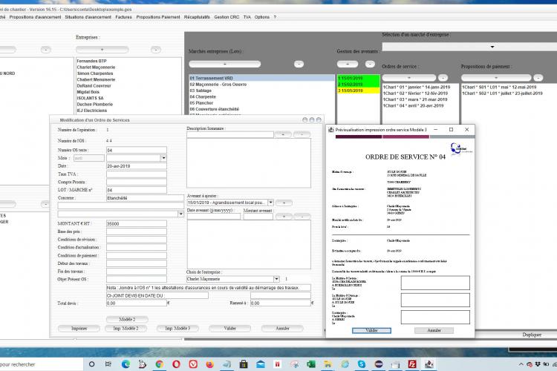Viewport: 557px width, 371px height.
Task: Select the green avenant row 1 15/01/2019
Action: tap(359, 78)
